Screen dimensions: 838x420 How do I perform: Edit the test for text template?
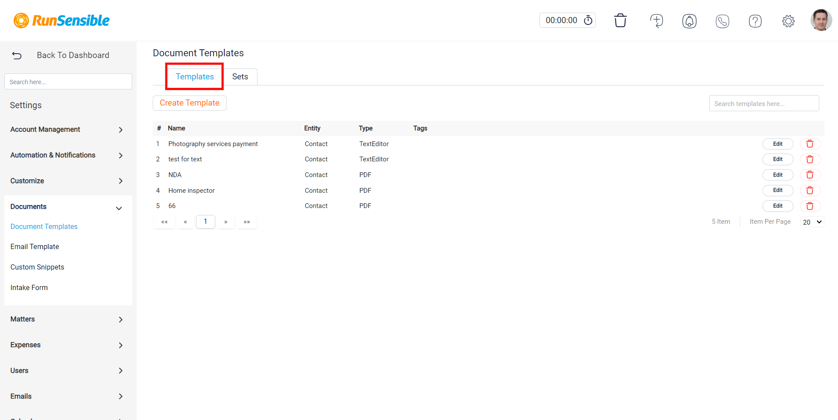[x=778, y=159]
